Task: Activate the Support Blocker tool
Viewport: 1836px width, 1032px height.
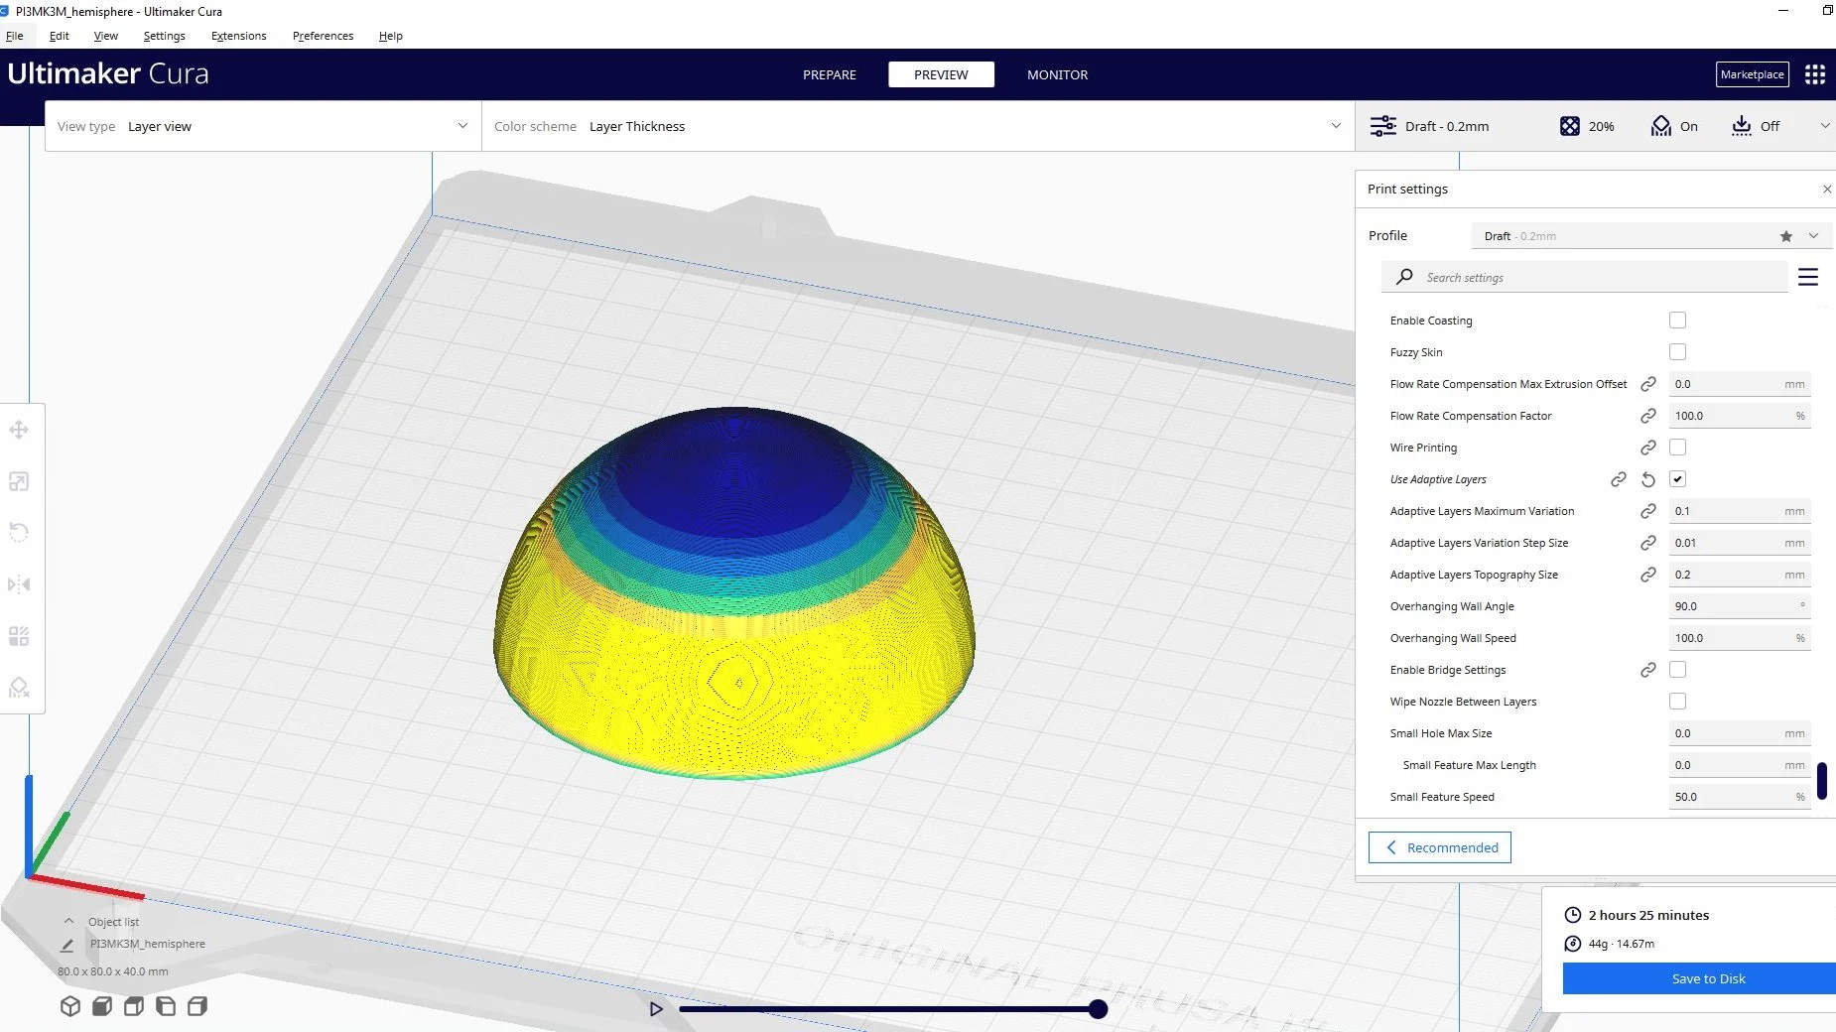Action: tap(18, 687)
